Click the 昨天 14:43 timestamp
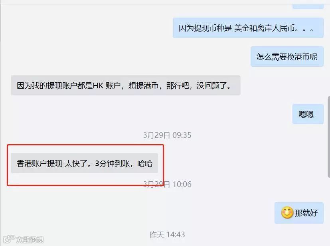The height and width of the screenshot is (246, 330). (x=167, y=234)
